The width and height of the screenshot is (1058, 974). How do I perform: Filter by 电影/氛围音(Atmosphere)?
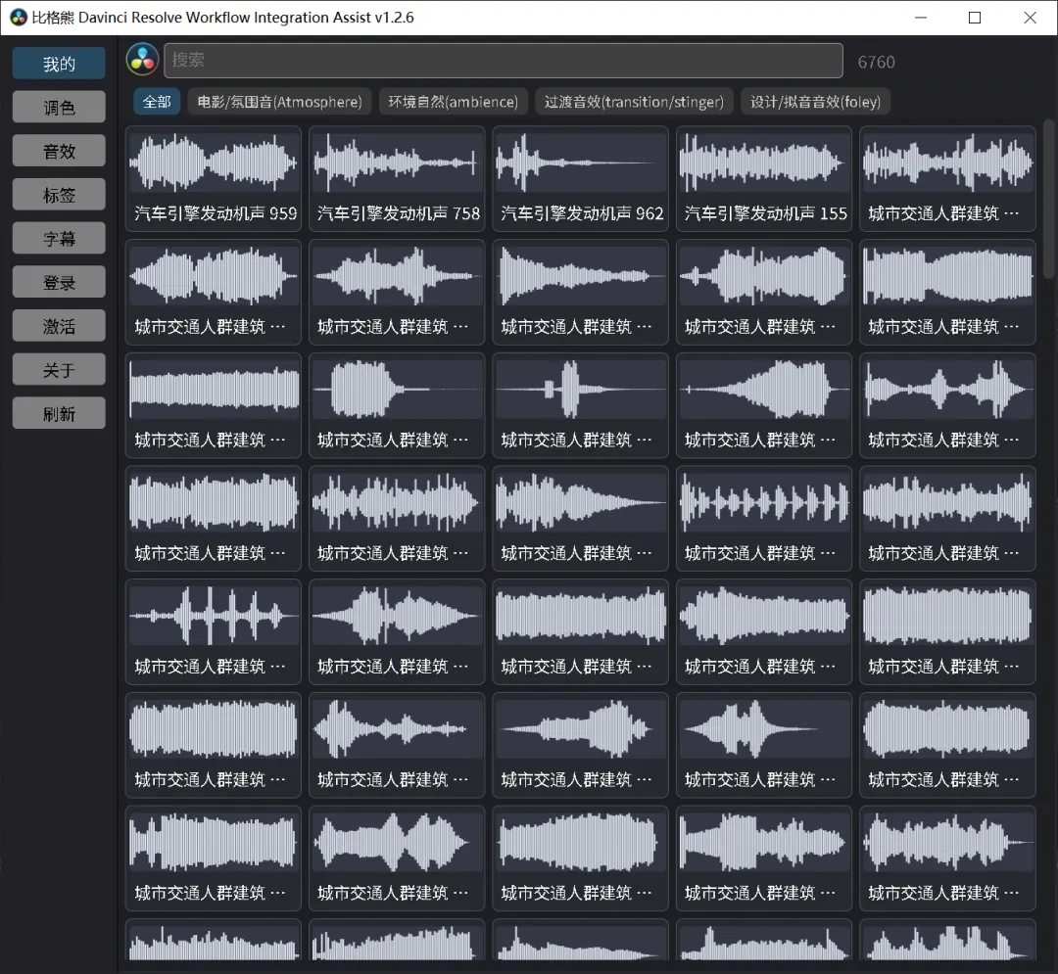tap(279, 102)
